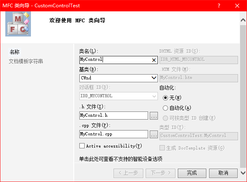Close the MFC class wizard window

coord(238,5)
